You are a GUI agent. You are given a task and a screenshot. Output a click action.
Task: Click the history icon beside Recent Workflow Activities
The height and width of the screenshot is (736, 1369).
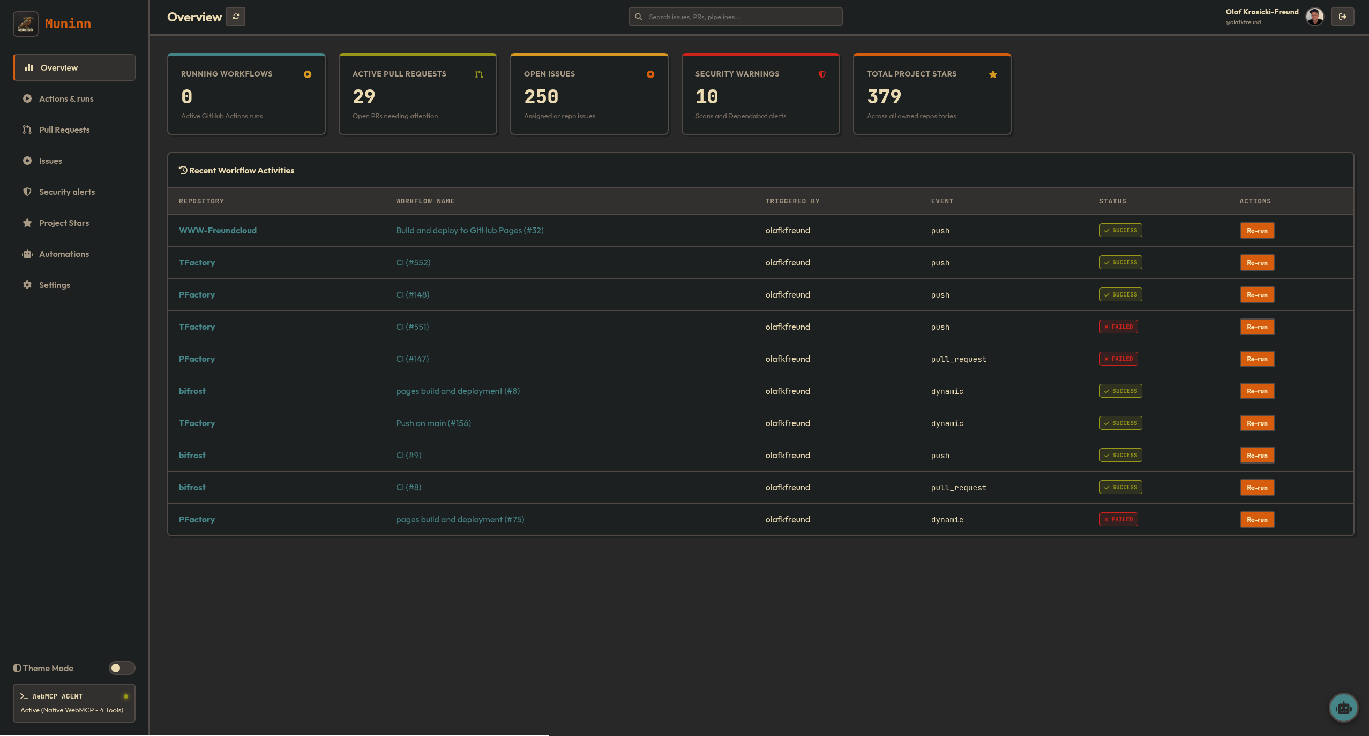(x=183, y=170)
